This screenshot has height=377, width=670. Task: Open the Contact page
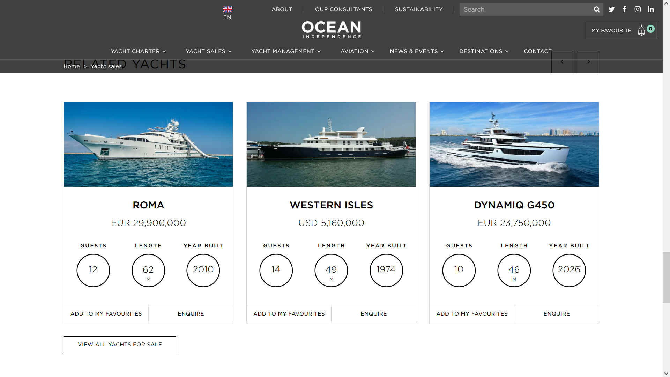pos(538,51)
